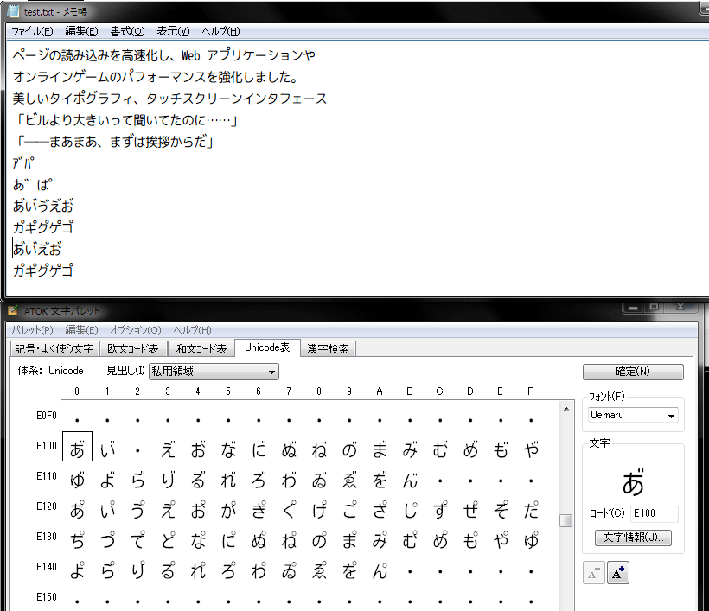The height and width of the screenshot is (611, 709).
Task: Open the 書式(O) menu in Notepad
Action: click(127, 31)
